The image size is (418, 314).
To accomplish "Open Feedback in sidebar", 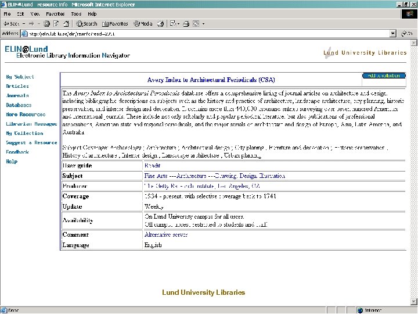I will coord(17,152).
